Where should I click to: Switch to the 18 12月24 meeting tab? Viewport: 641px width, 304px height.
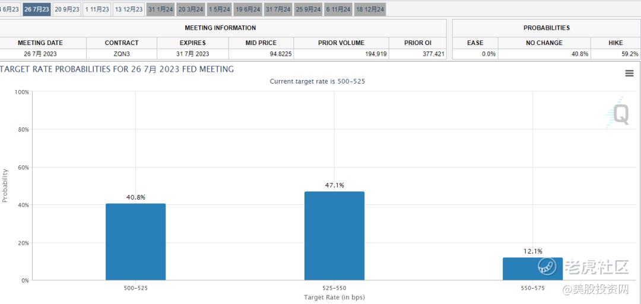coord(370,9)
